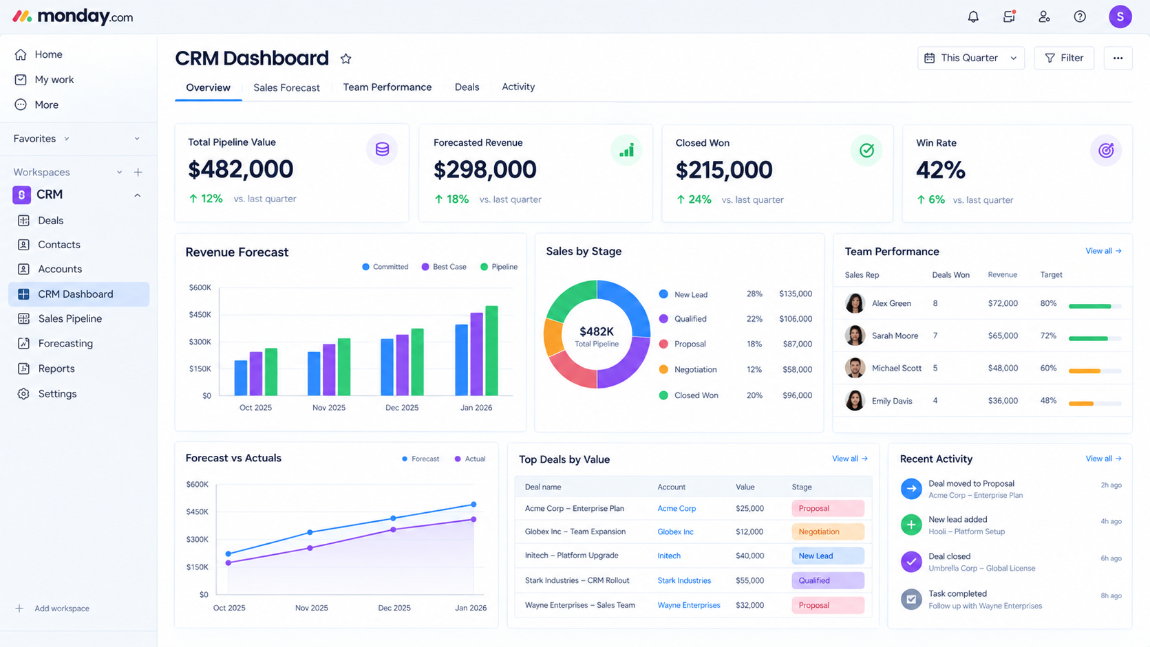Open the Workspaces dropdown chevron
The height and width of the screenshot is (647, 1150).
119,173
